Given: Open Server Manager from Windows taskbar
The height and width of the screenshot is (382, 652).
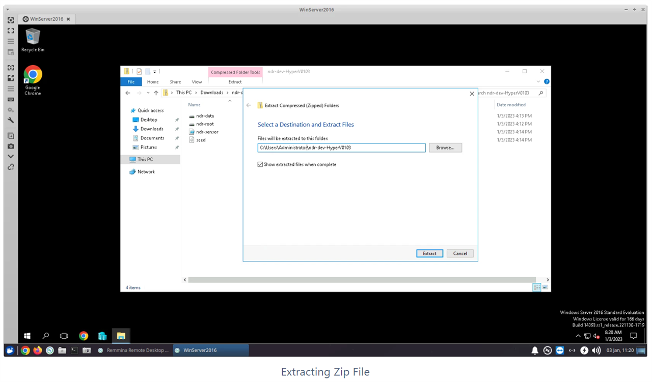Looking at the screenshot, I should point(102,336).
